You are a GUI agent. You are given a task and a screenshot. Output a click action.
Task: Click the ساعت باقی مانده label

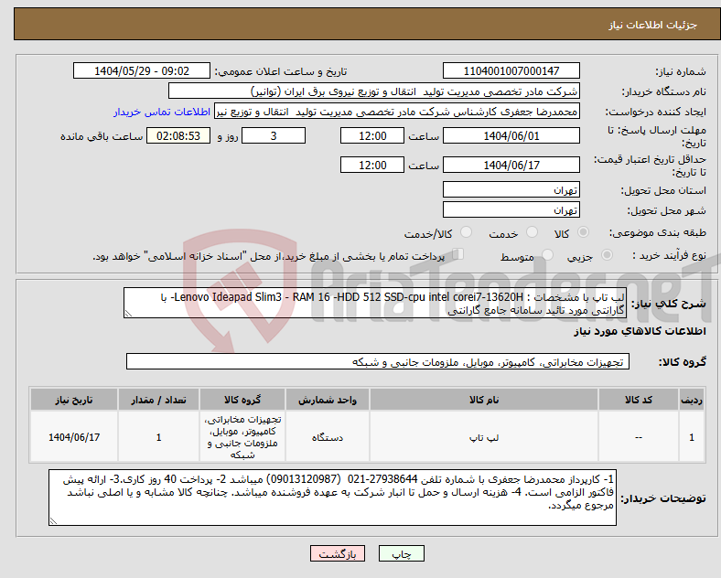pyautogui.click(x=102, y=136)
